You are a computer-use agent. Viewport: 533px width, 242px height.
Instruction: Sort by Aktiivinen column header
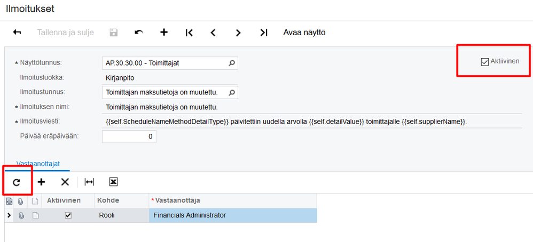(x=68, y=200)
